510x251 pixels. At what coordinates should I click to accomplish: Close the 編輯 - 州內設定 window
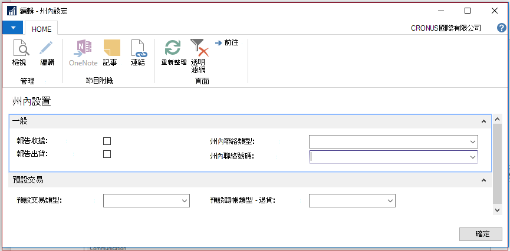[495, 11]
